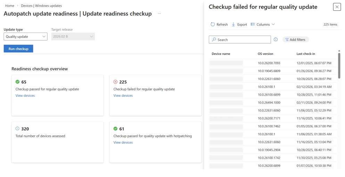View devices that passed regular quality update
The image size is (345, 177).
coord(25,96)
